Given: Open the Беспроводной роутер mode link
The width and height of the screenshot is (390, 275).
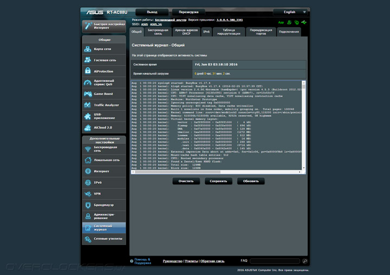Looking at the screenshot, I should click(171, 20).
